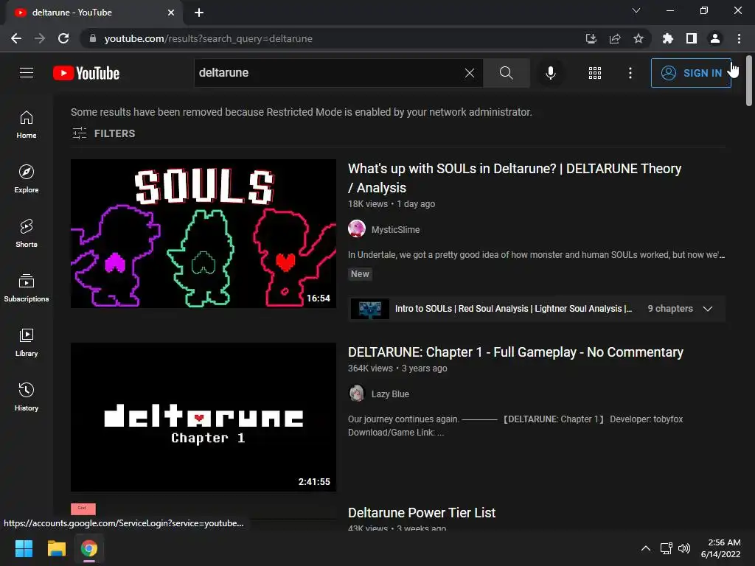This screenshot has height=566, width=755.
Task: Play the SOULS video thumbnail
Action: point(203,234)
